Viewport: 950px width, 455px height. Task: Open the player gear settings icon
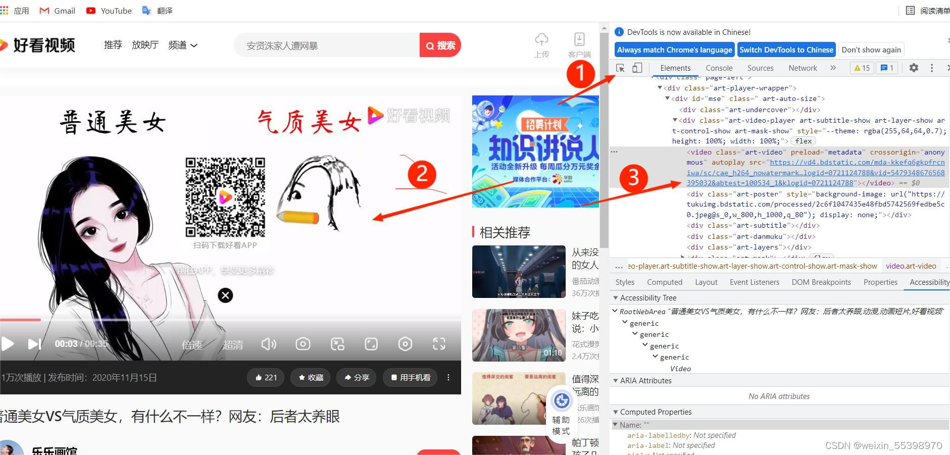pyautogui.click(x=405, y=344)
